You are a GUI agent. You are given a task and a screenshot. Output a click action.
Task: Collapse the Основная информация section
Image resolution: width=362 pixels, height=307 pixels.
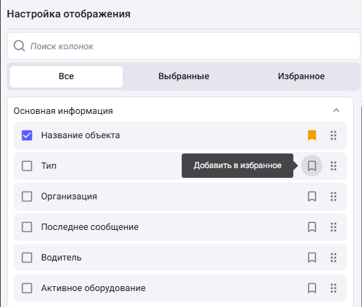[x=336, y=110]
